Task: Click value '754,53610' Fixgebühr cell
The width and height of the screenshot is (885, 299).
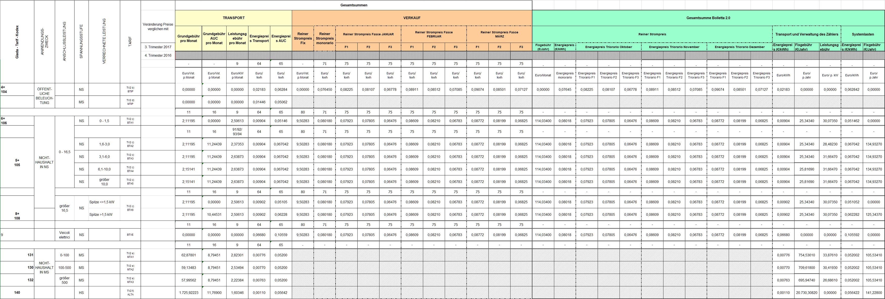Action: (806, 255)
